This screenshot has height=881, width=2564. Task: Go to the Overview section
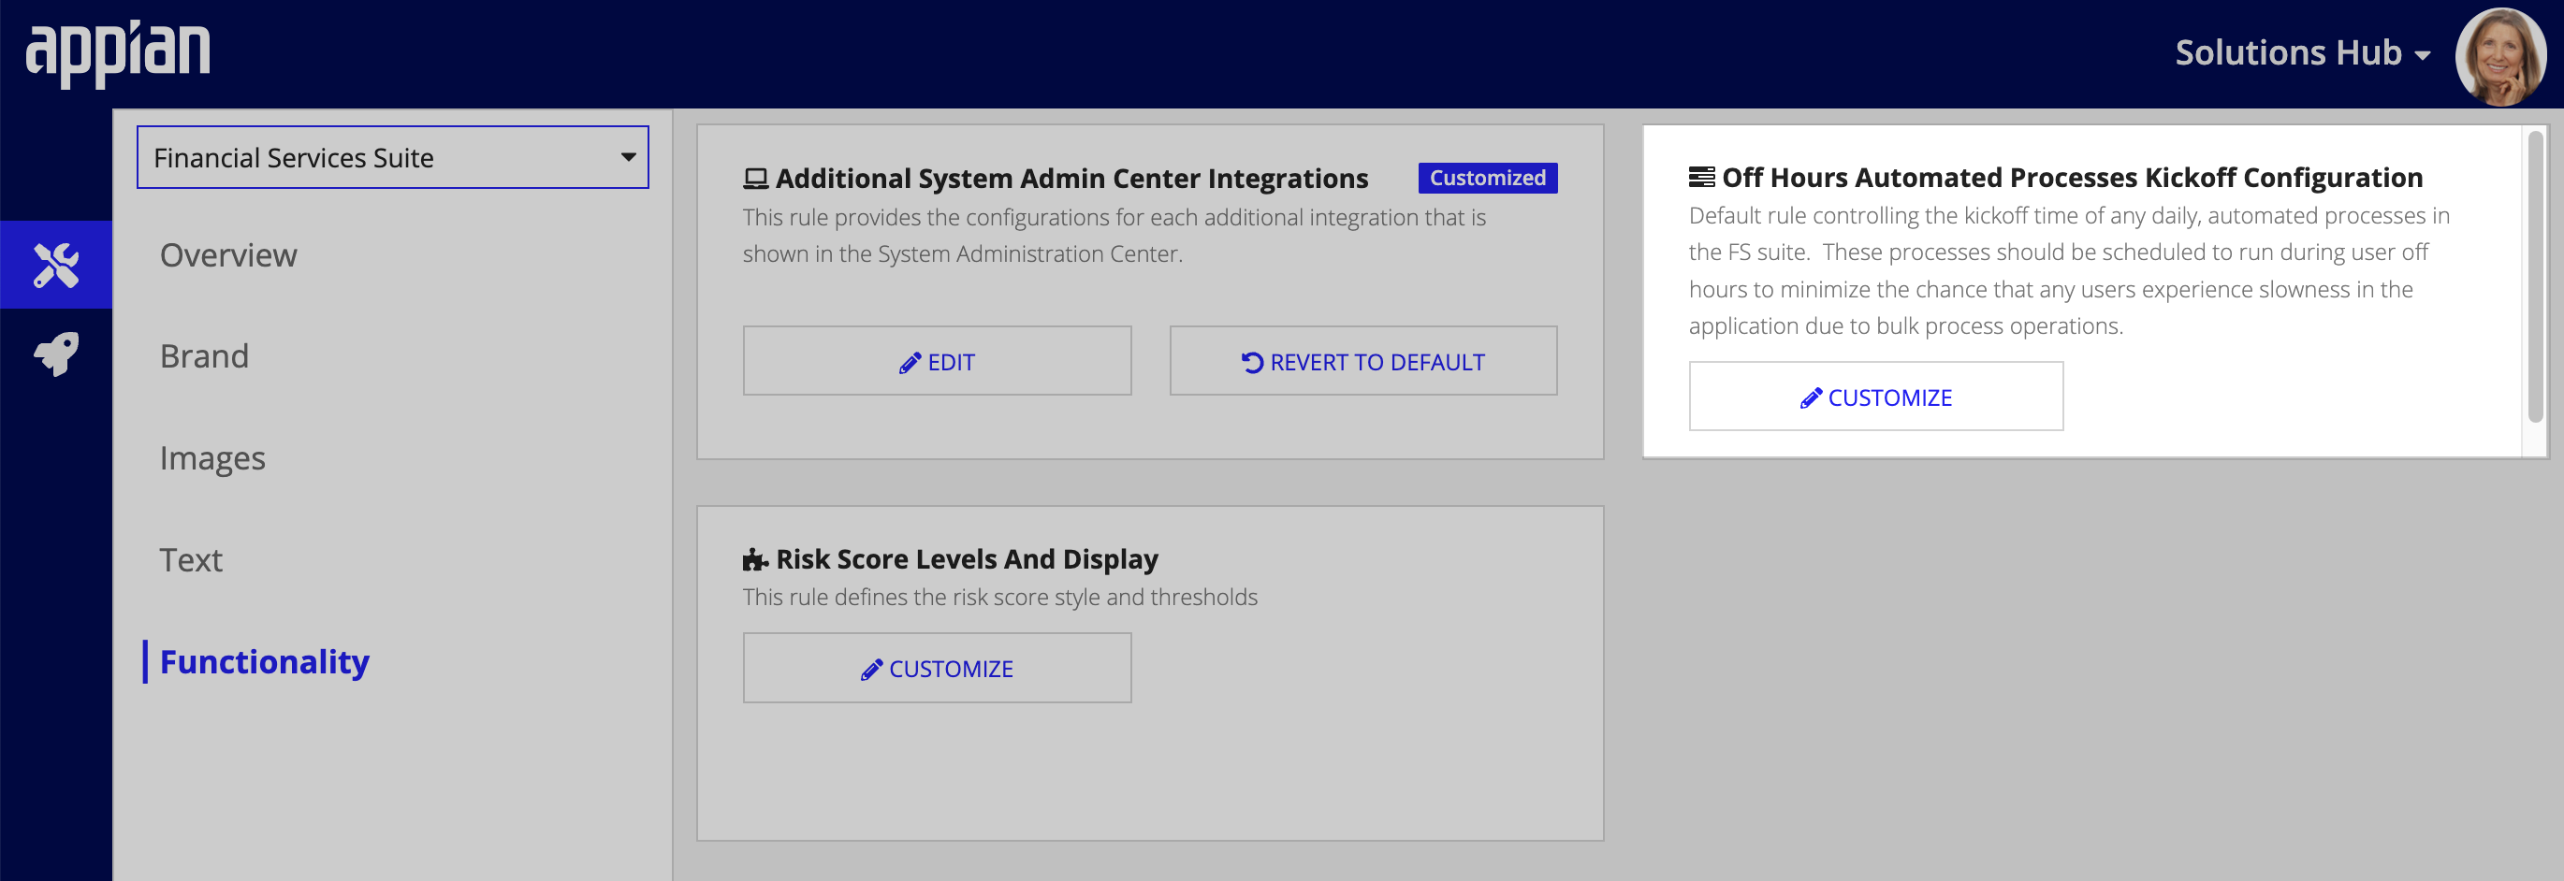(228, 255)
